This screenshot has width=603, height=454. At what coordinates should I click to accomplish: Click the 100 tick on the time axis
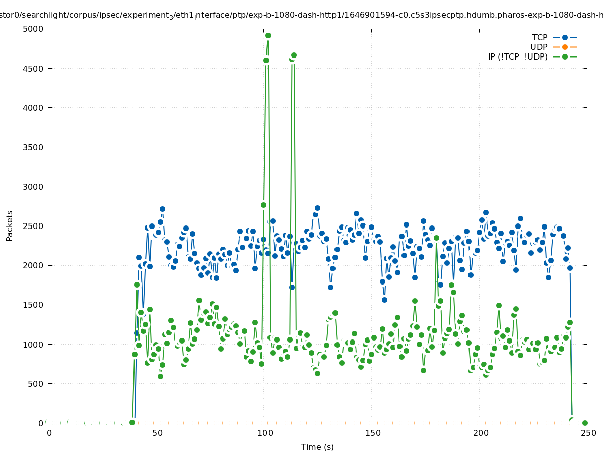[265, 433]
